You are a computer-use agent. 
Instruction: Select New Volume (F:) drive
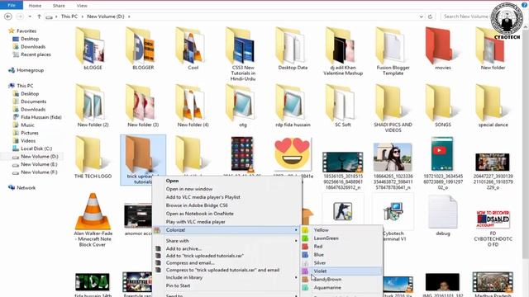[39, 172]
